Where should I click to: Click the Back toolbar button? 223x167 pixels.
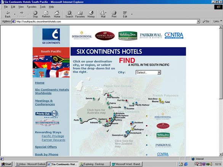[x=8, y=14]
